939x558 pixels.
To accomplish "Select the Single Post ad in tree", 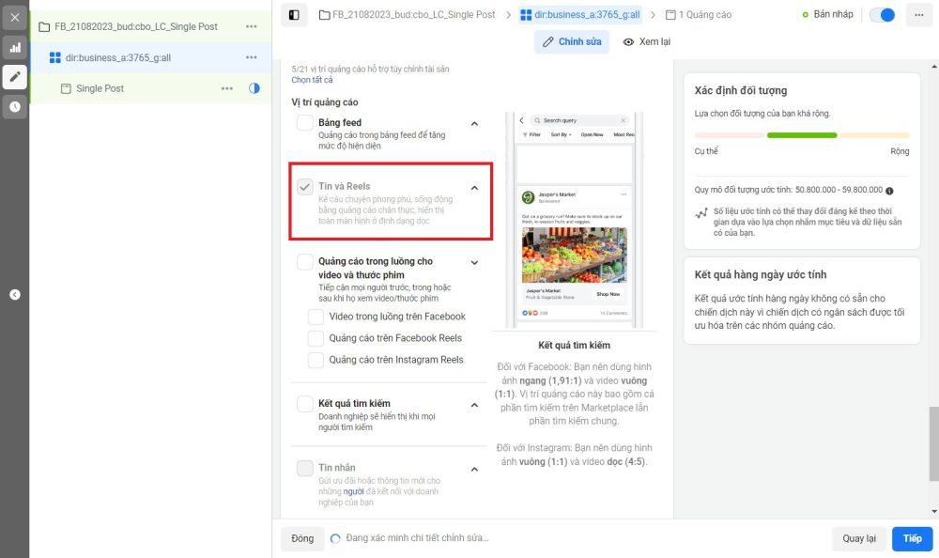I will [x=100, y=88].
